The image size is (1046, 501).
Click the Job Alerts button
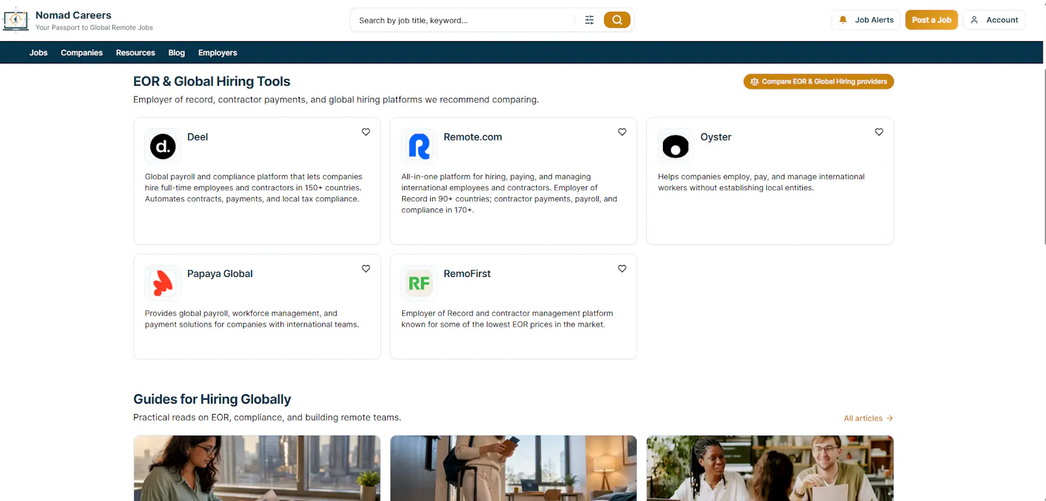(x=866, y=20)
